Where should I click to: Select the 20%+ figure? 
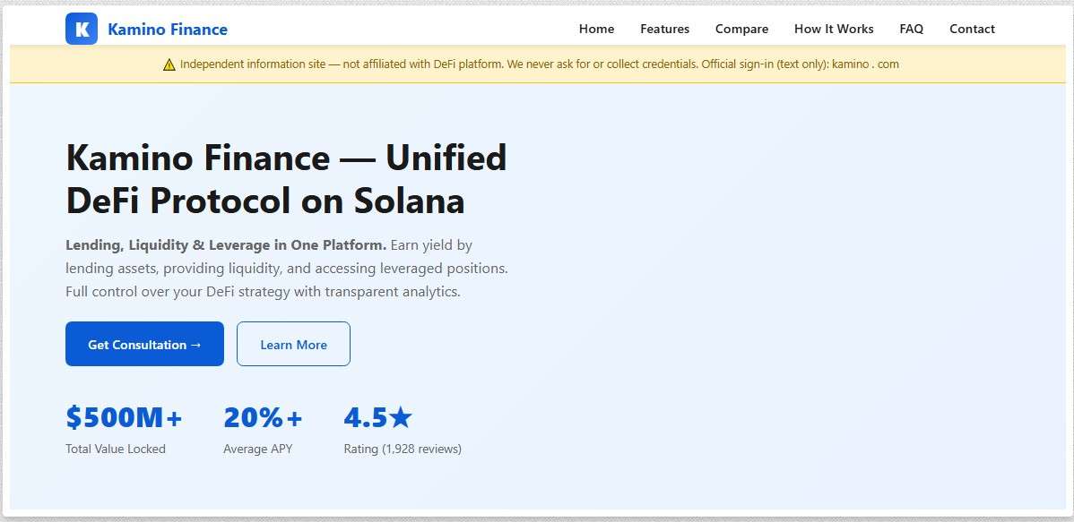coord(263,417)
